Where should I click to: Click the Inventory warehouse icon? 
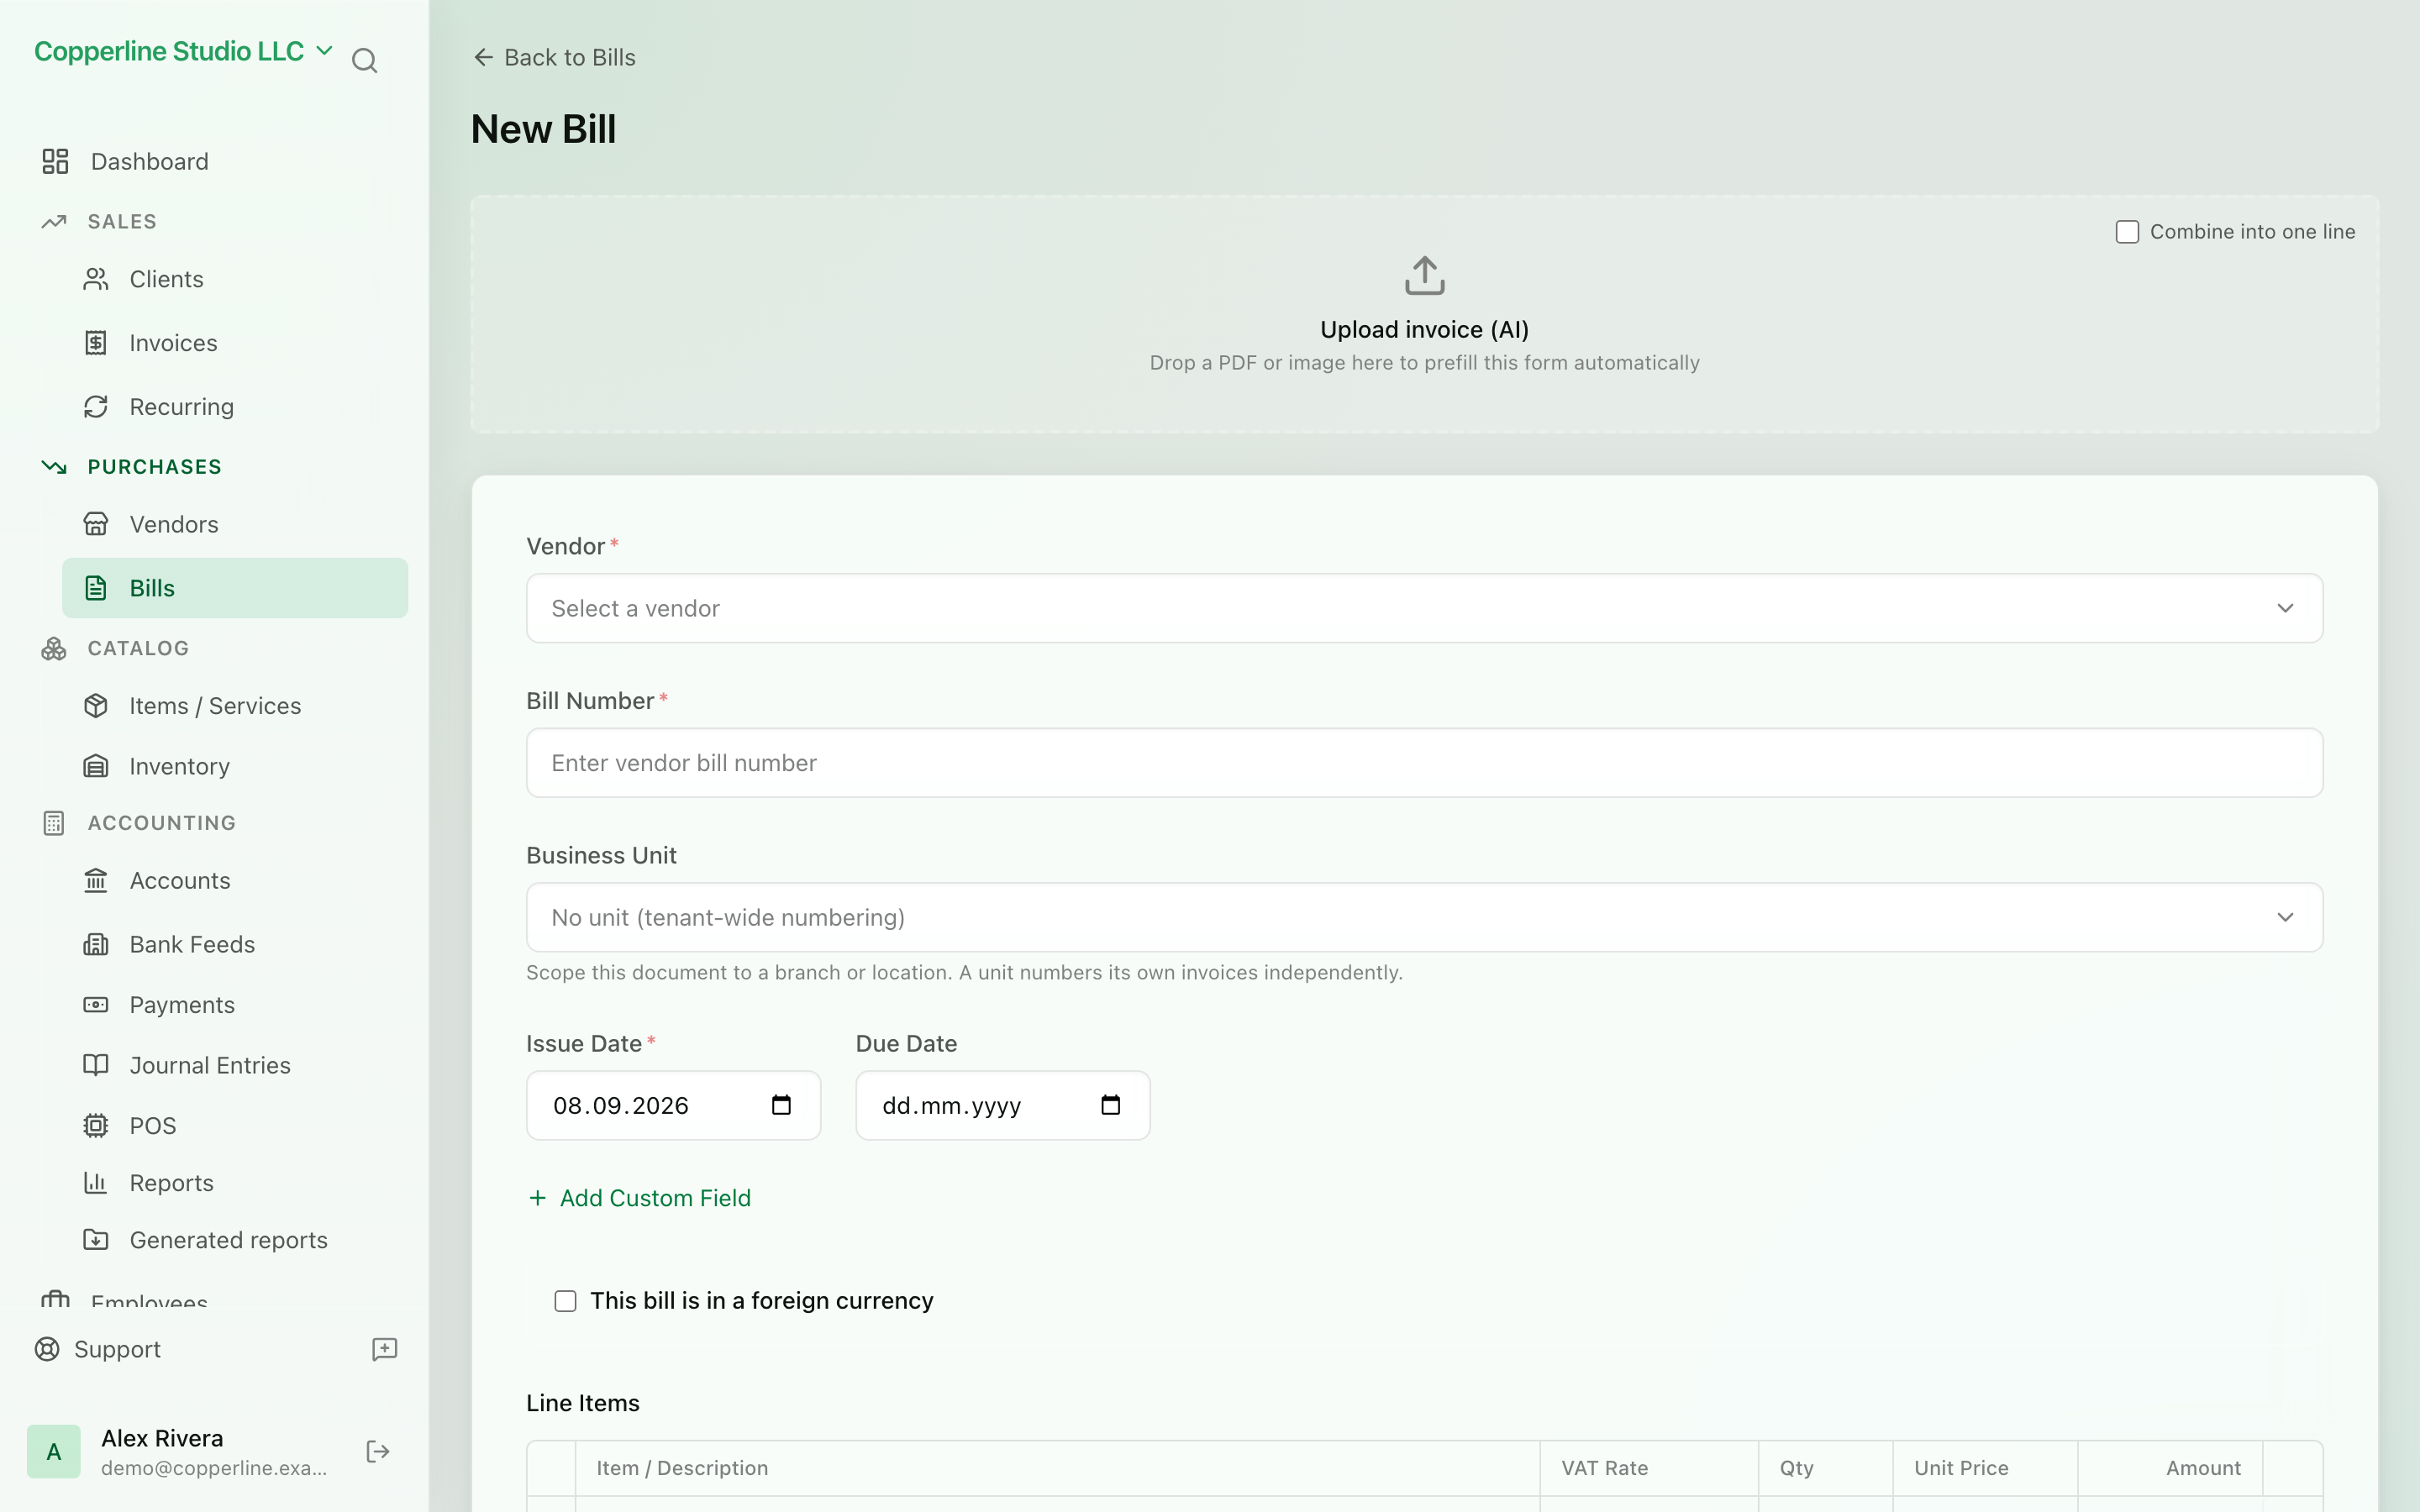coord(96,766)
